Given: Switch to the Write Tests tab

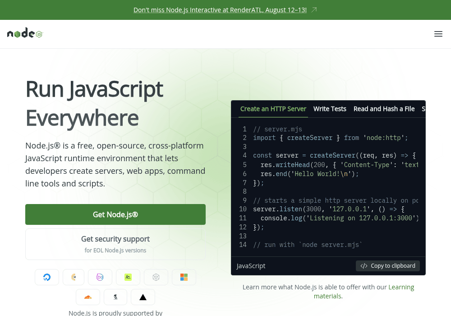Looking at the screenshot, I should [x=330, y=109].
